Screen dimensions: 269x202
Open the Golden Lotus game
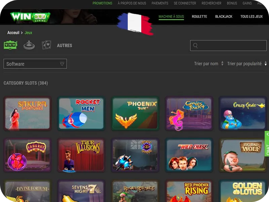[243, 191]
